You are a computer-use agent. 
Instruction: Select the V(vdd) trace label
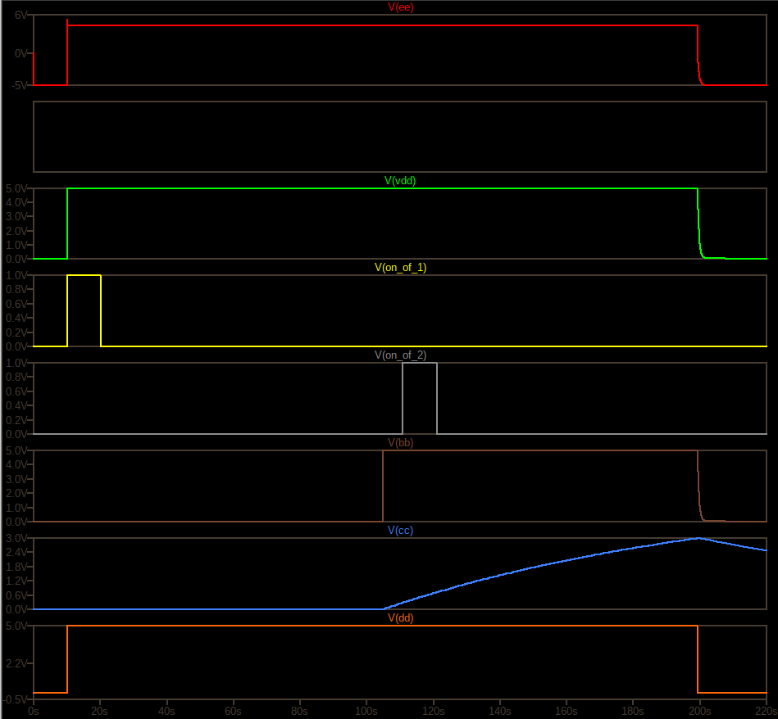[x=400, y=180]
